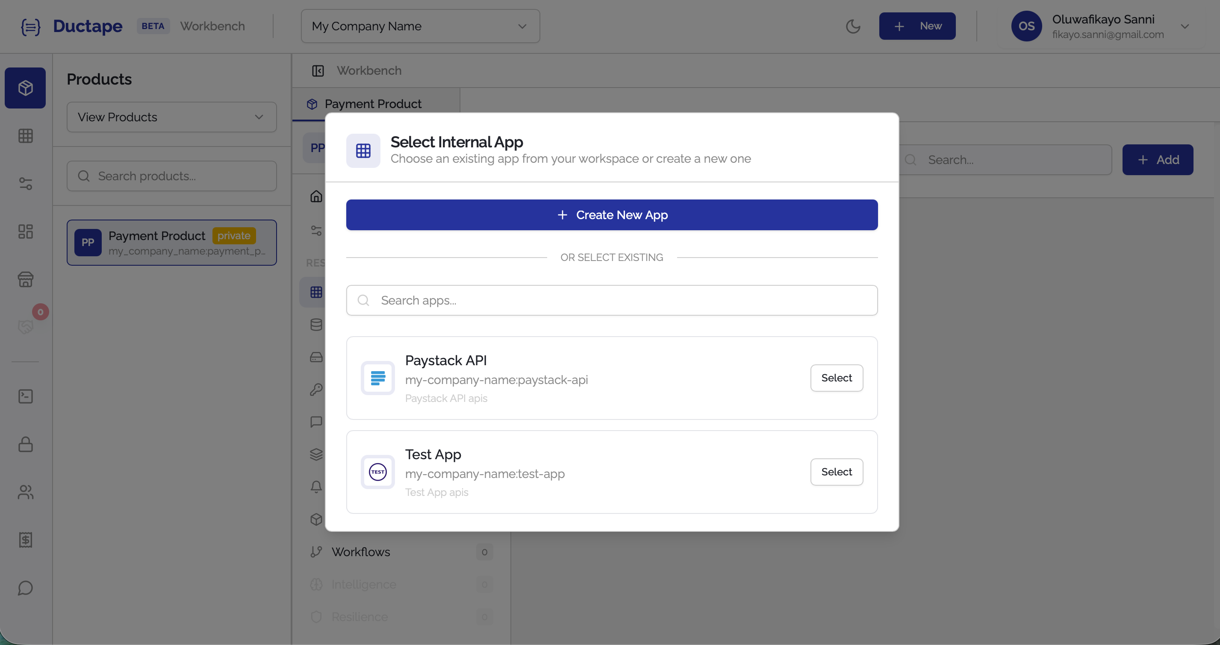Click the database resource icon in product nav

click(x=316, y=325)
